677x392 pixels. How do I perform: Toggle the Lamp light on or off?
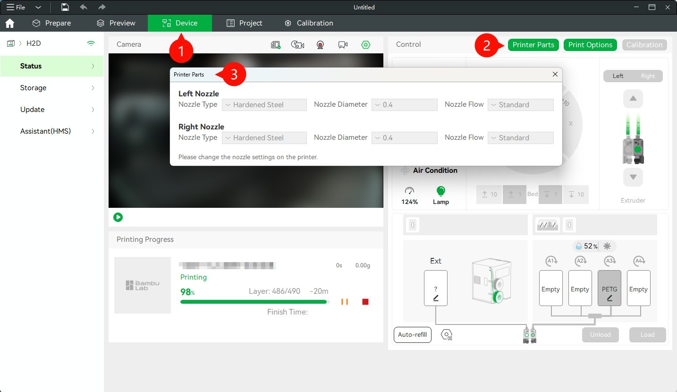tap(440, 195)
